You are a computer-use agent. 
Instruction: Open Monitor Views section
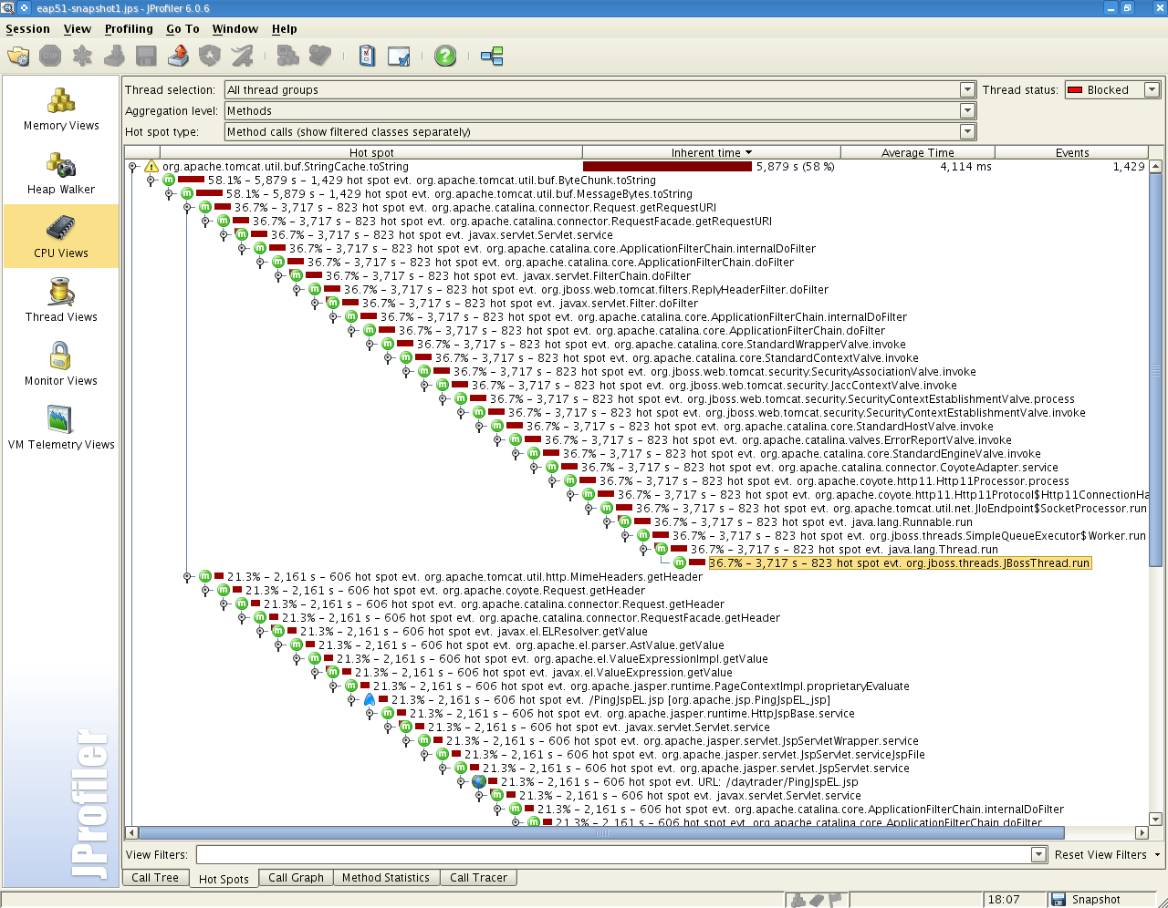pos(61,365)
